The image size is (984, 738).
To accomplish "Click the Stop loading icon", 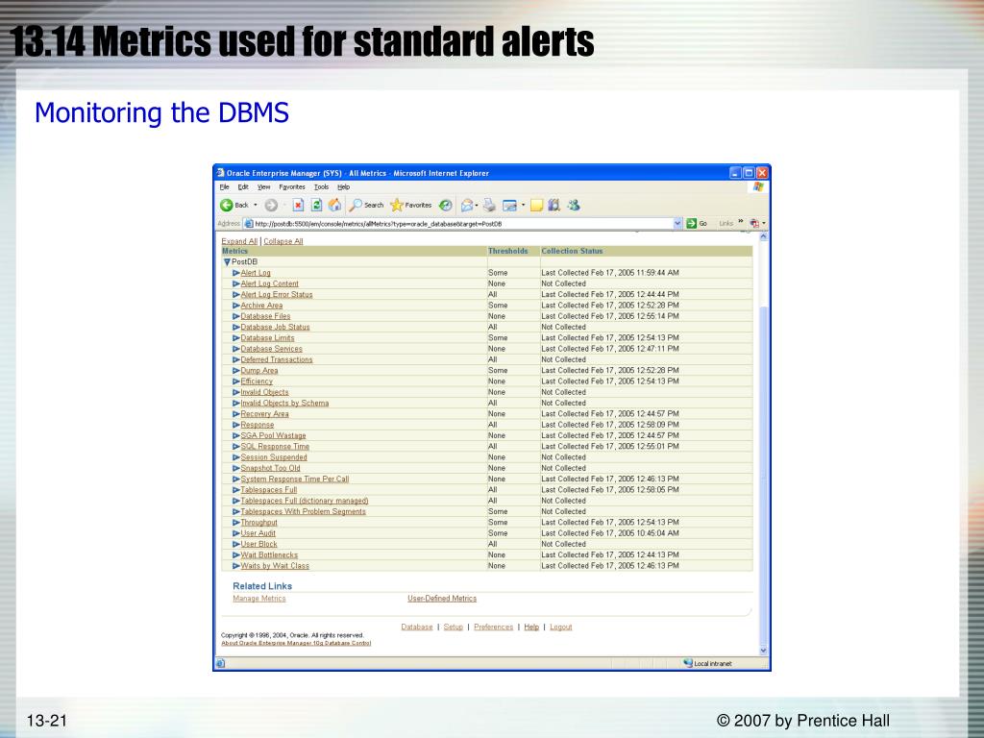I will point(298,206).
